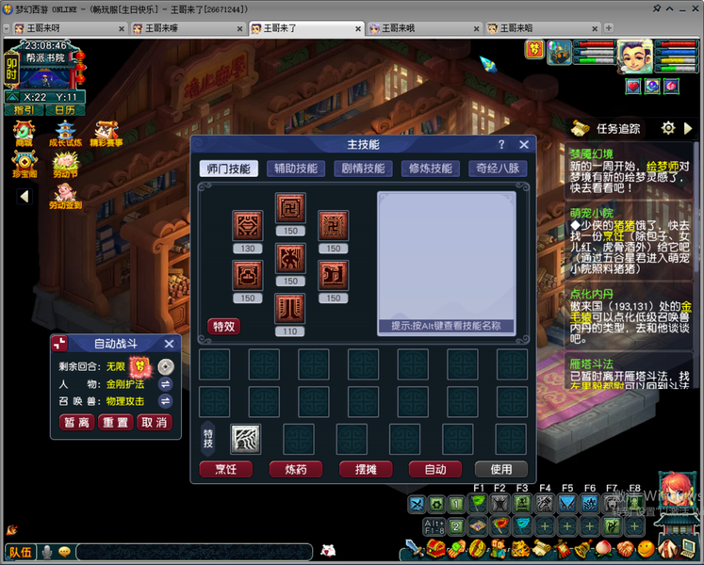The width and height of the screenshot is (704, 565).
Task: Click the chat input field
Action: coord(194,552)
